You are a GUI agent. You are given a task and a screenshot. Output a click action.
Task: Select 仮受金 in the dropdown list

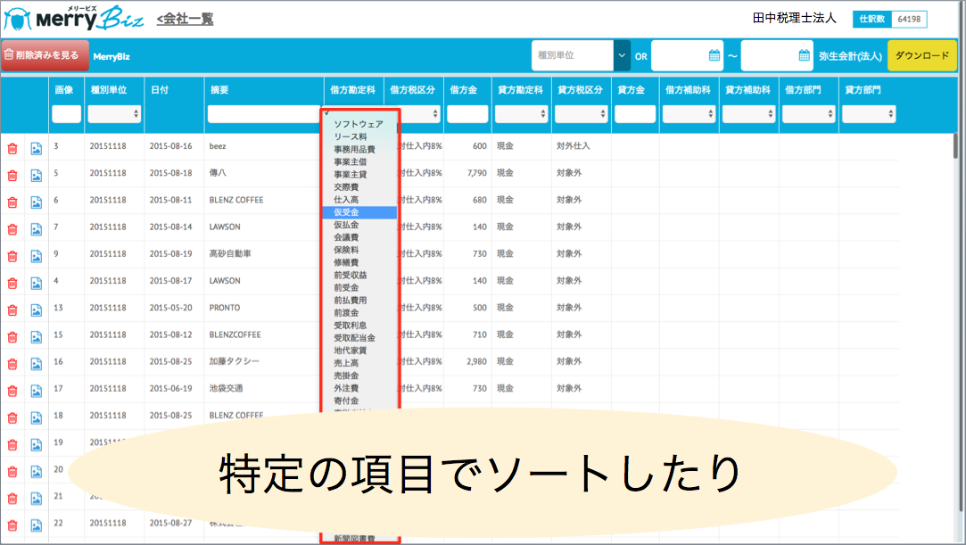tap(347, 213)
